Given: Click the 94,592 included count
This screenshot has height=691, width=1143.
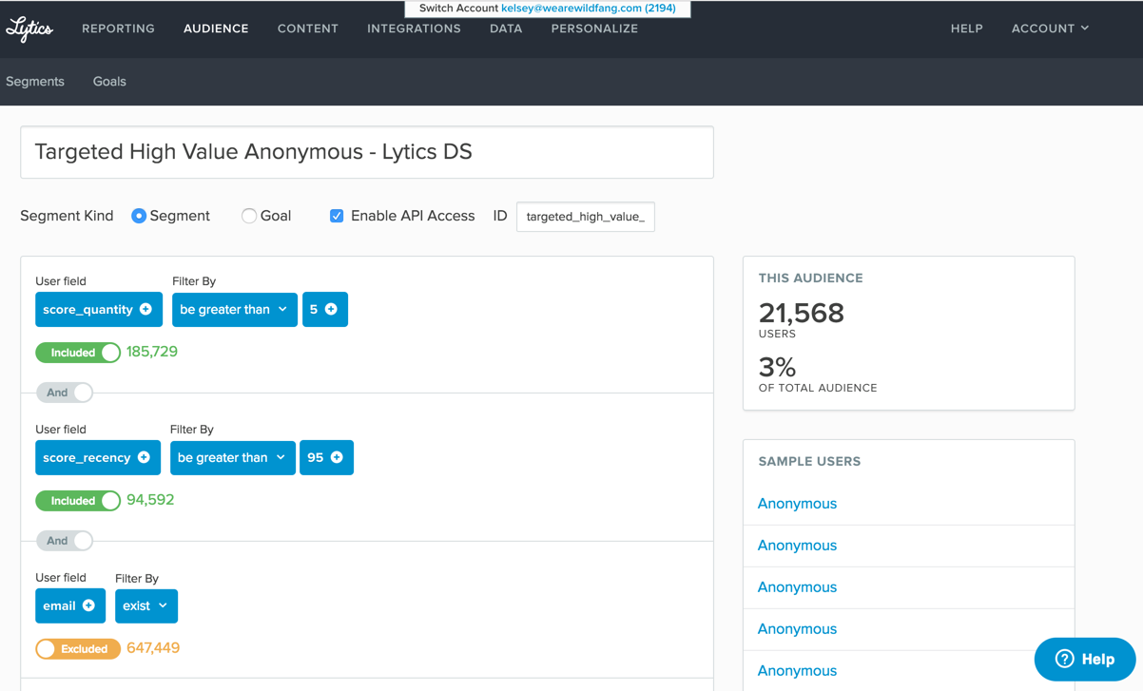Looking at the screenshot, I should [x=150, y=500].
